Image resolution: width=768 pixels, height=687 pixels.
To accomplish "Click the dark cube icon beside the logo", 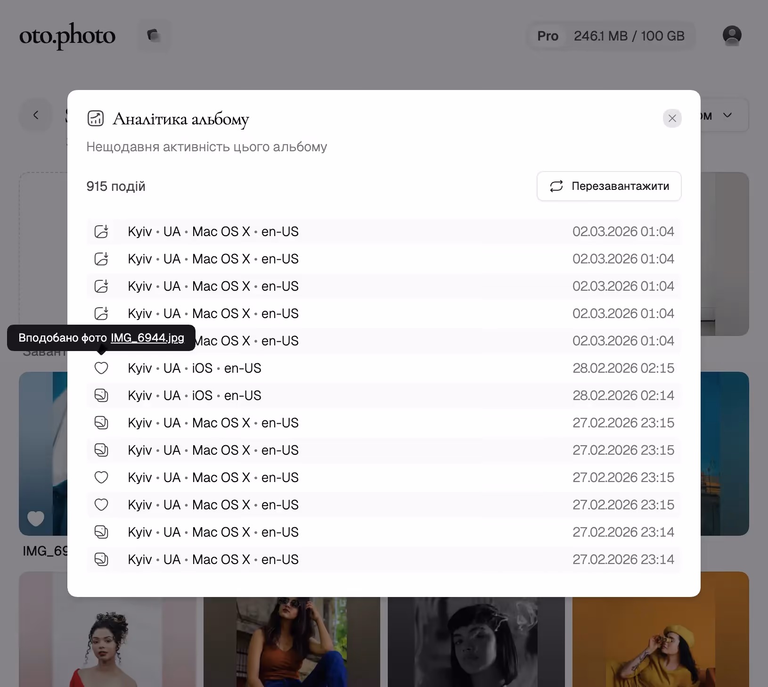I will [x=154, y=35].
